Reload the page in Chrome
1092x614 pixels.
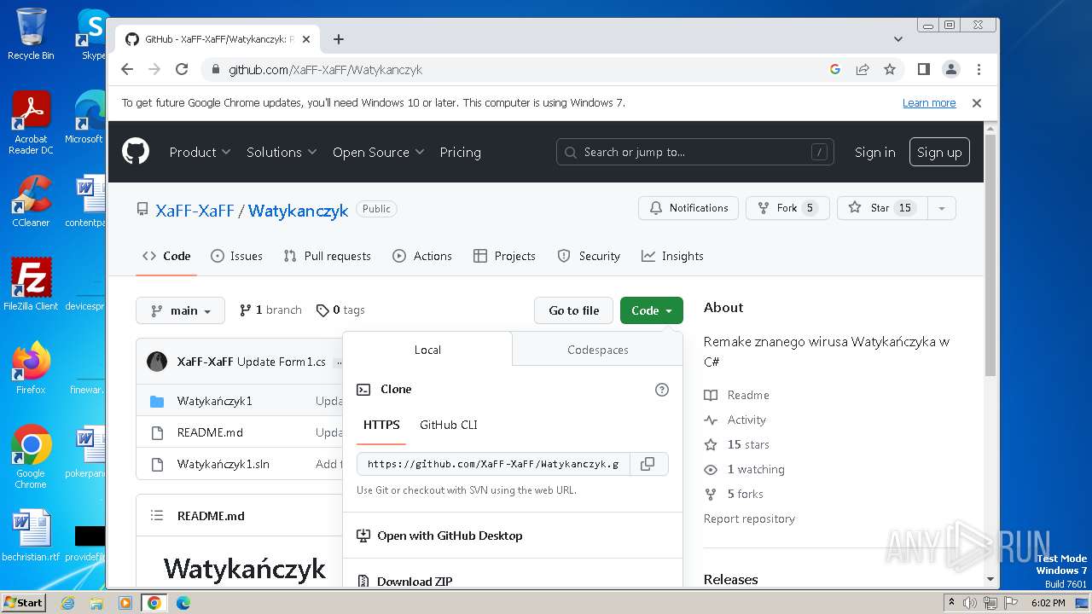coord(182,70)
